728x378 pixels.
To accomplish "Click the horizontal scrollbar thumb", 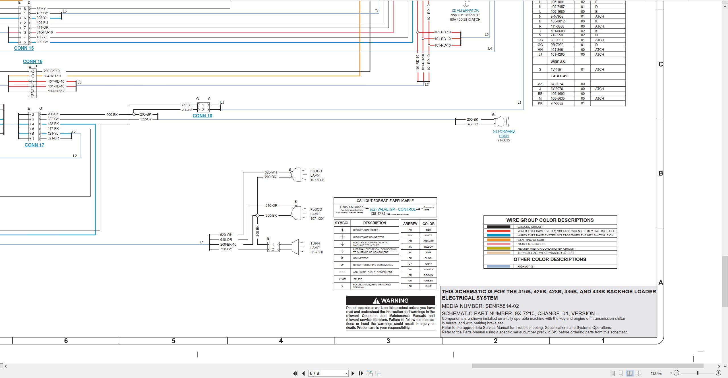I will (588, 366).
